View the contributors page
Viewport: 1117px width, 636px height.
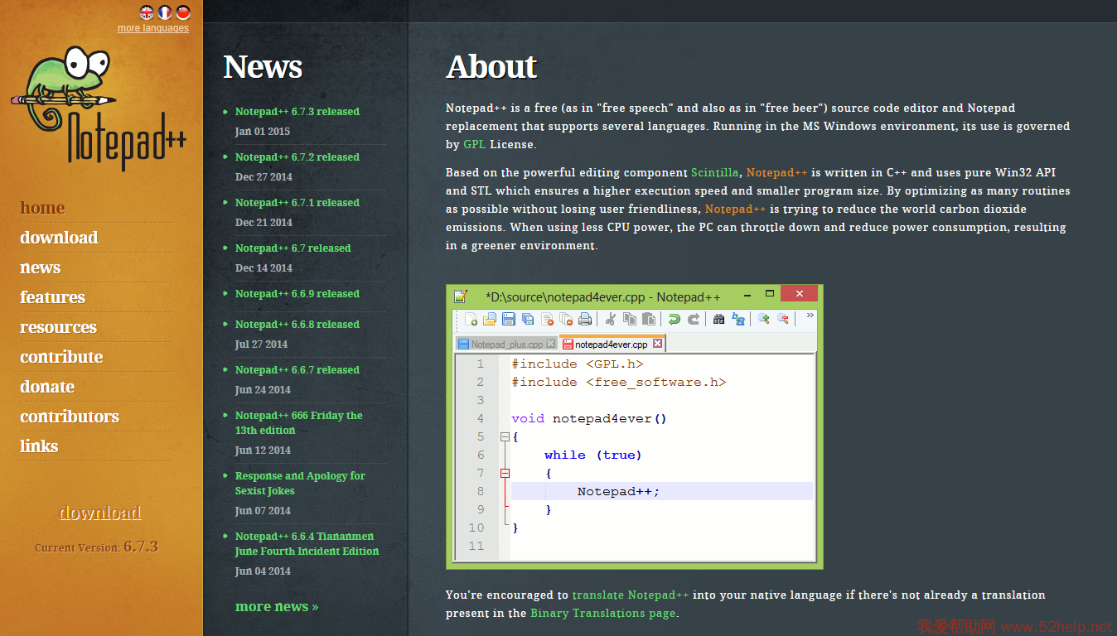click(x=70, y=417)
